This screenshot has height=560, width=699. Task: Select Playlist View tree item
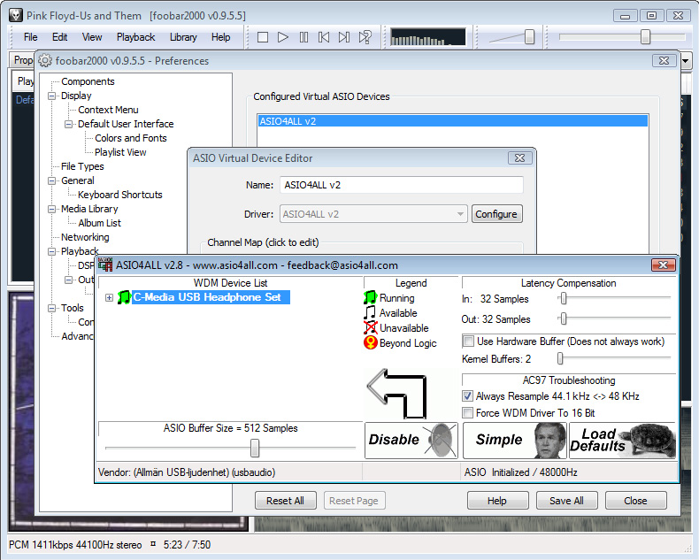[120, 152]
